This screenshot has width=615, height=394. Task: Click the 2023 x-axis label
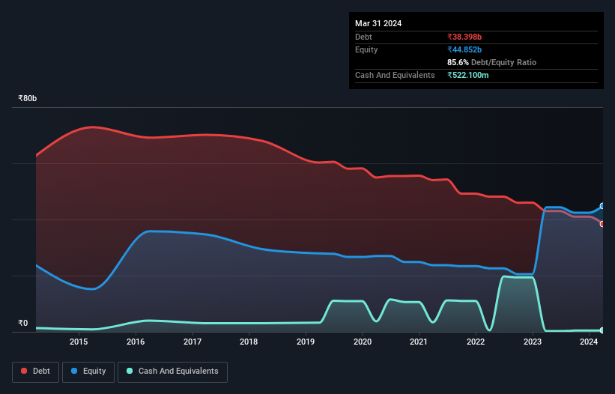point(533,342)
